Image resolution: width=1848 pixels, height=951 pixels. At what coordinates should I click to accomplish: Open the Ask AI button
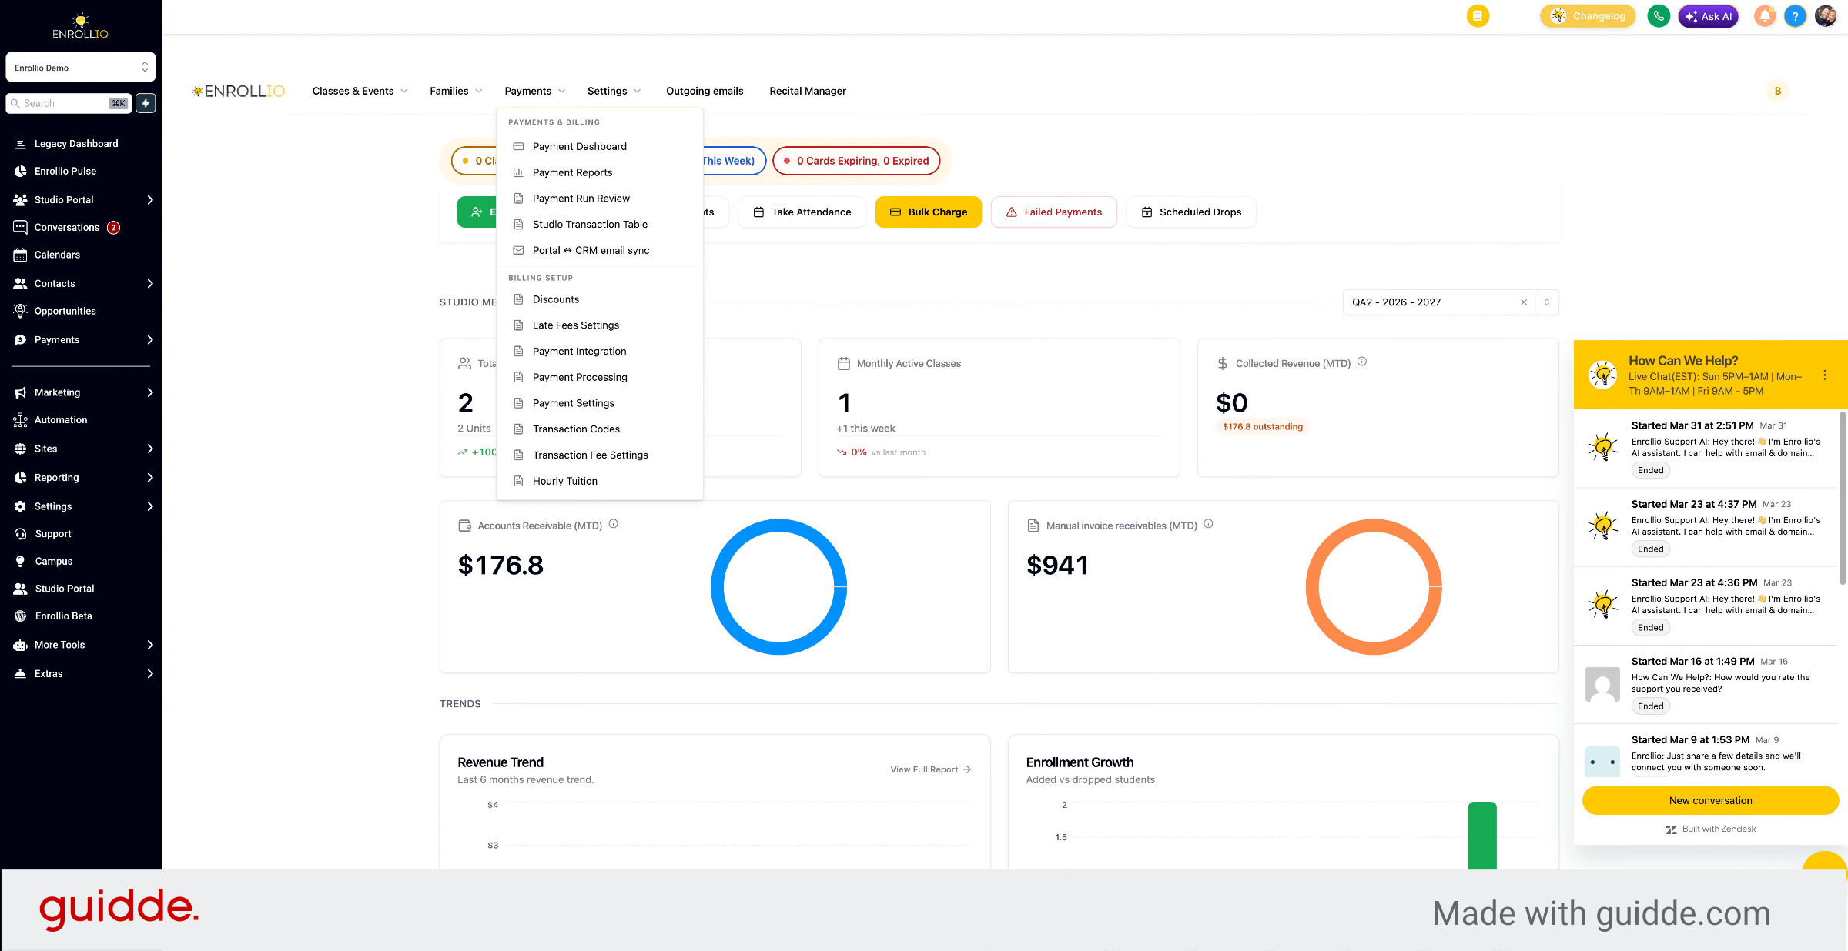[1708, 16]
